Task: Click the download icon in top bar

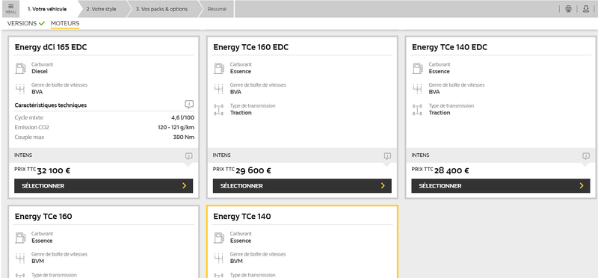Action: pos(586,9)
